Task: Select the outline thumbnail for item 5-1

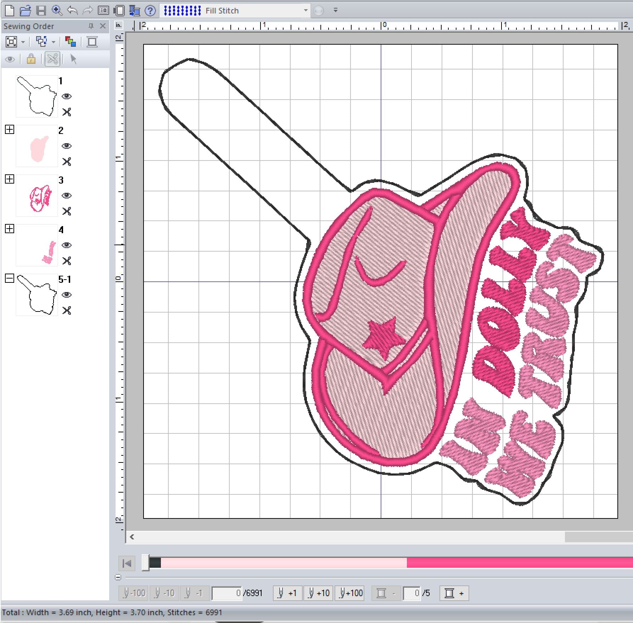Action: [x=37, y=295]
